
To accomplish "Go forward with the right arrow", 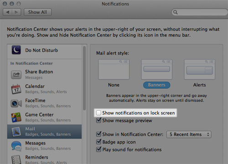I will pos(16,12).
